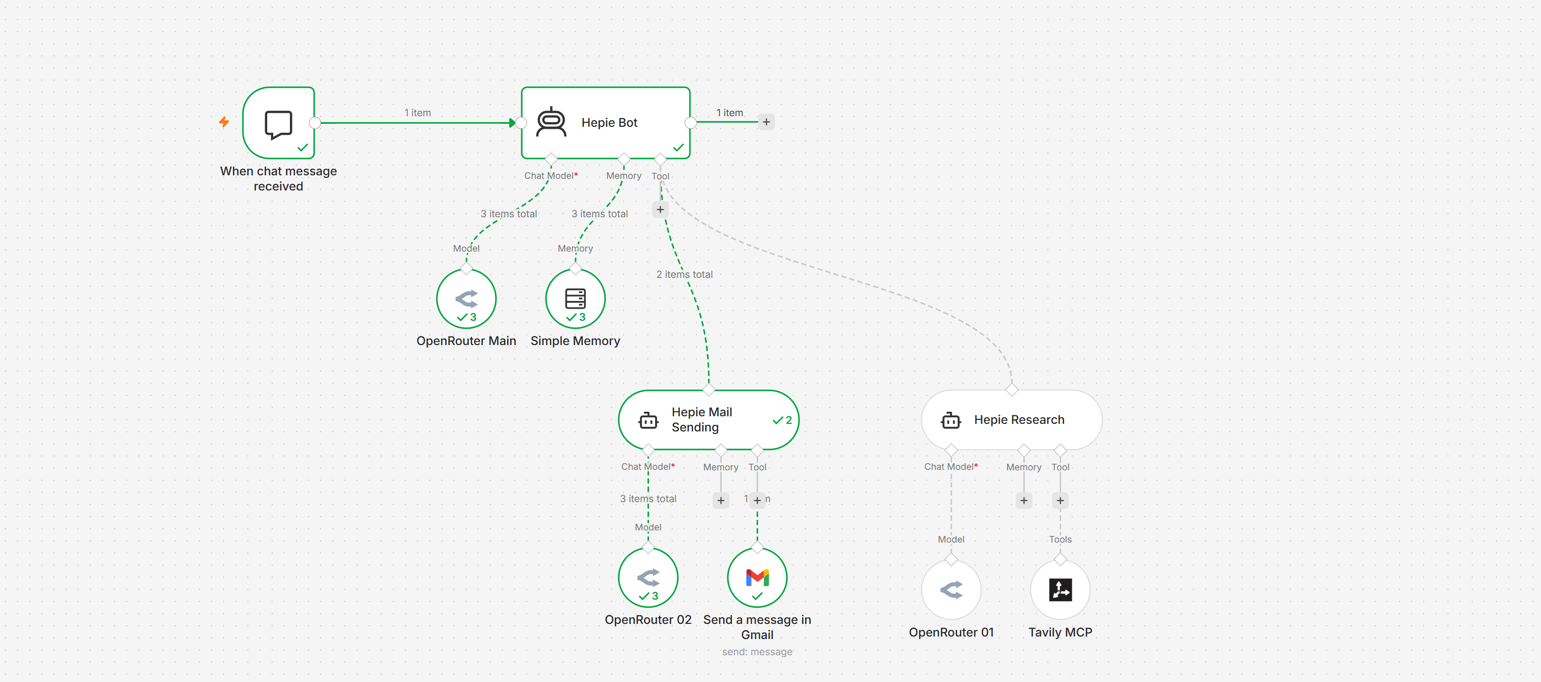Open the OpenRouter Main model node
Viewport: 1541px width, 682px height.
pyautogui.click(x=466, y=299)
